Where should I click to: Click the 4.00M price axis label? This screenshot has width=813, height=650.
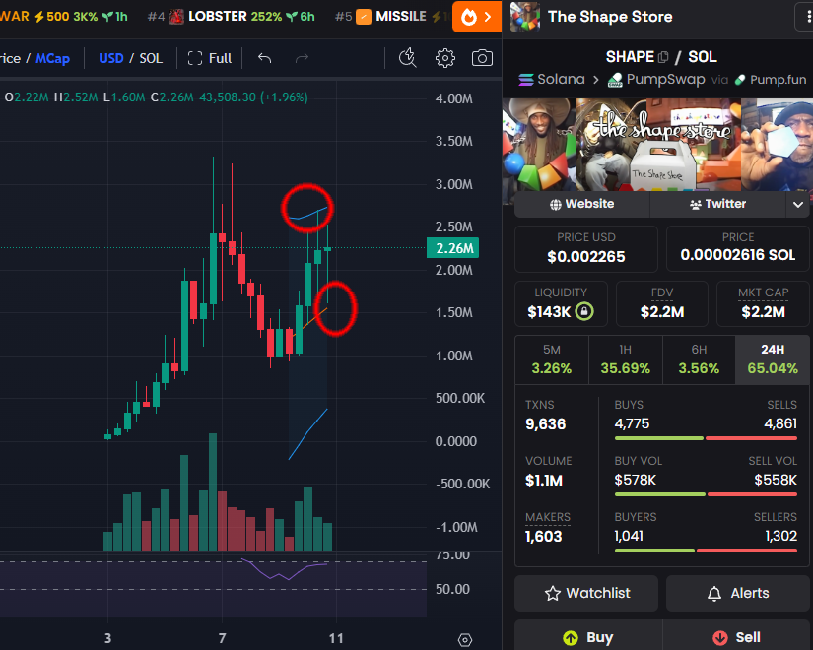point(453,98)
